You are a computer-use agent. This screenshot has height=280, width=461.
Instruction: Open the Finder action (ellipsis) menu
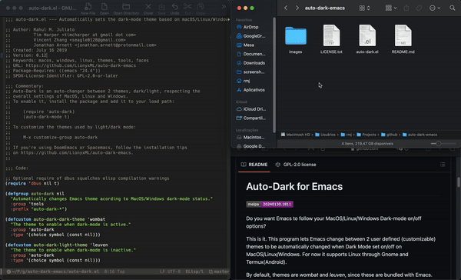(435, 8)
